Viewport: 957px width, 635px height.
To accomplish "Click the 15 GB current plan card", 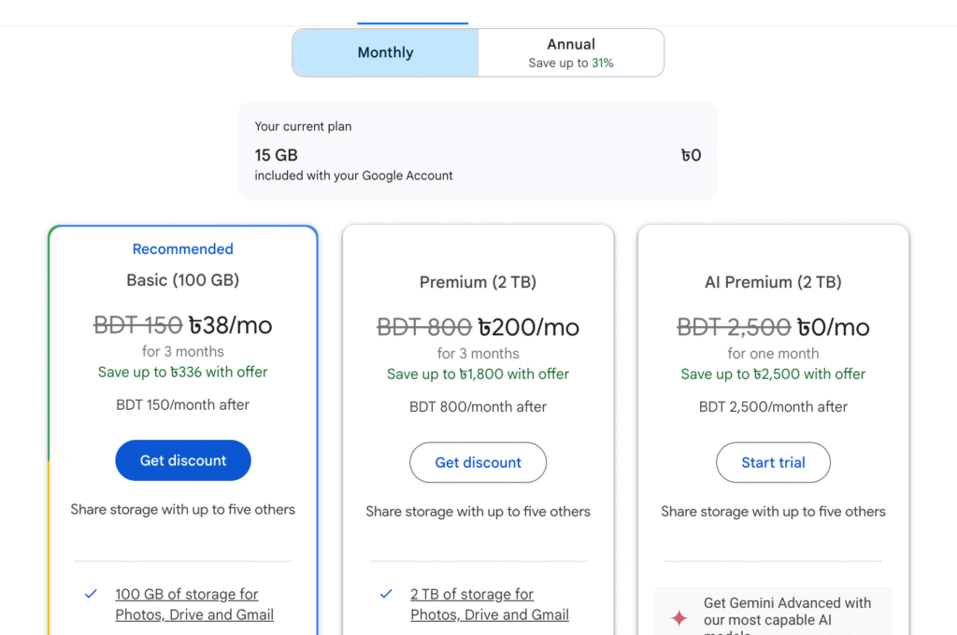I will click(478, 150).
